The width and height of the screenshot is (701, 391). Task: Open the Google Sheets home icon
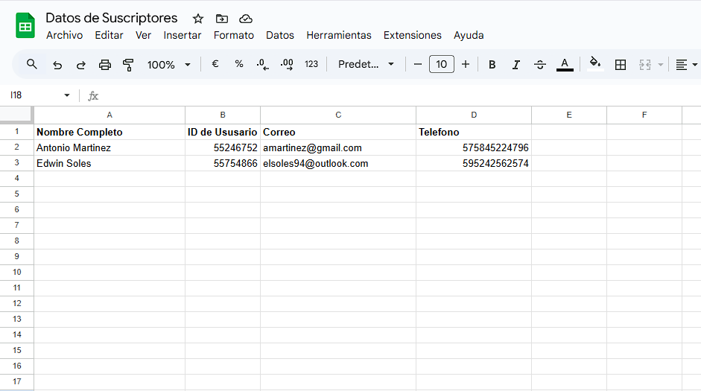25,25
